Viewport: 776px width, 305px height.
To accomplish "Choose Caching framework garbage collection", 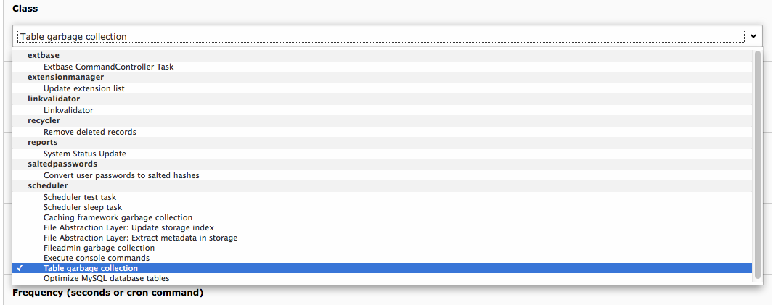I will coord(118,217).
